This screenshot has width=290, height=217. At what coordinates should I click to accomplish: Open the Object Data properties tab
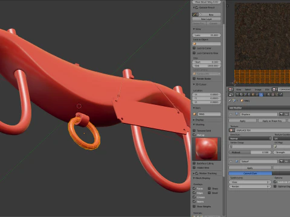click(265, 95)
